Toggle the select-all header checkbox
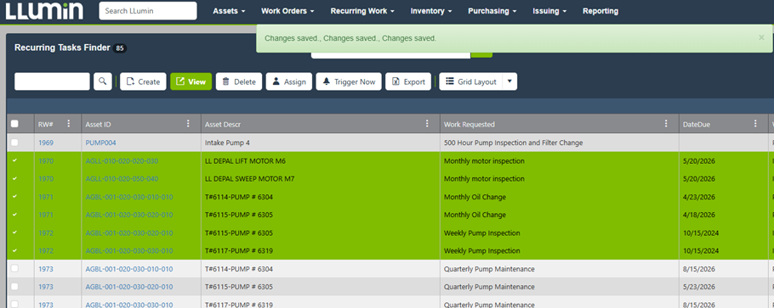 click(x=14, y=124)
